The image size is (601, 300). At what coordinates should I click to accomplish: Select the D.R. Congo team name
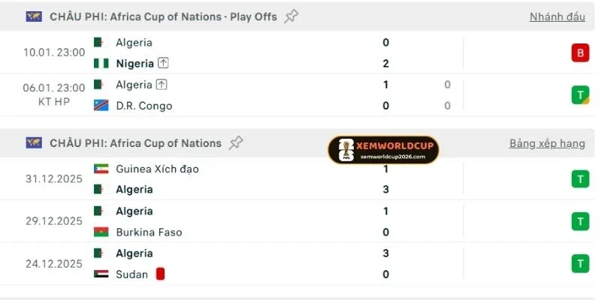tap(143, 106)
